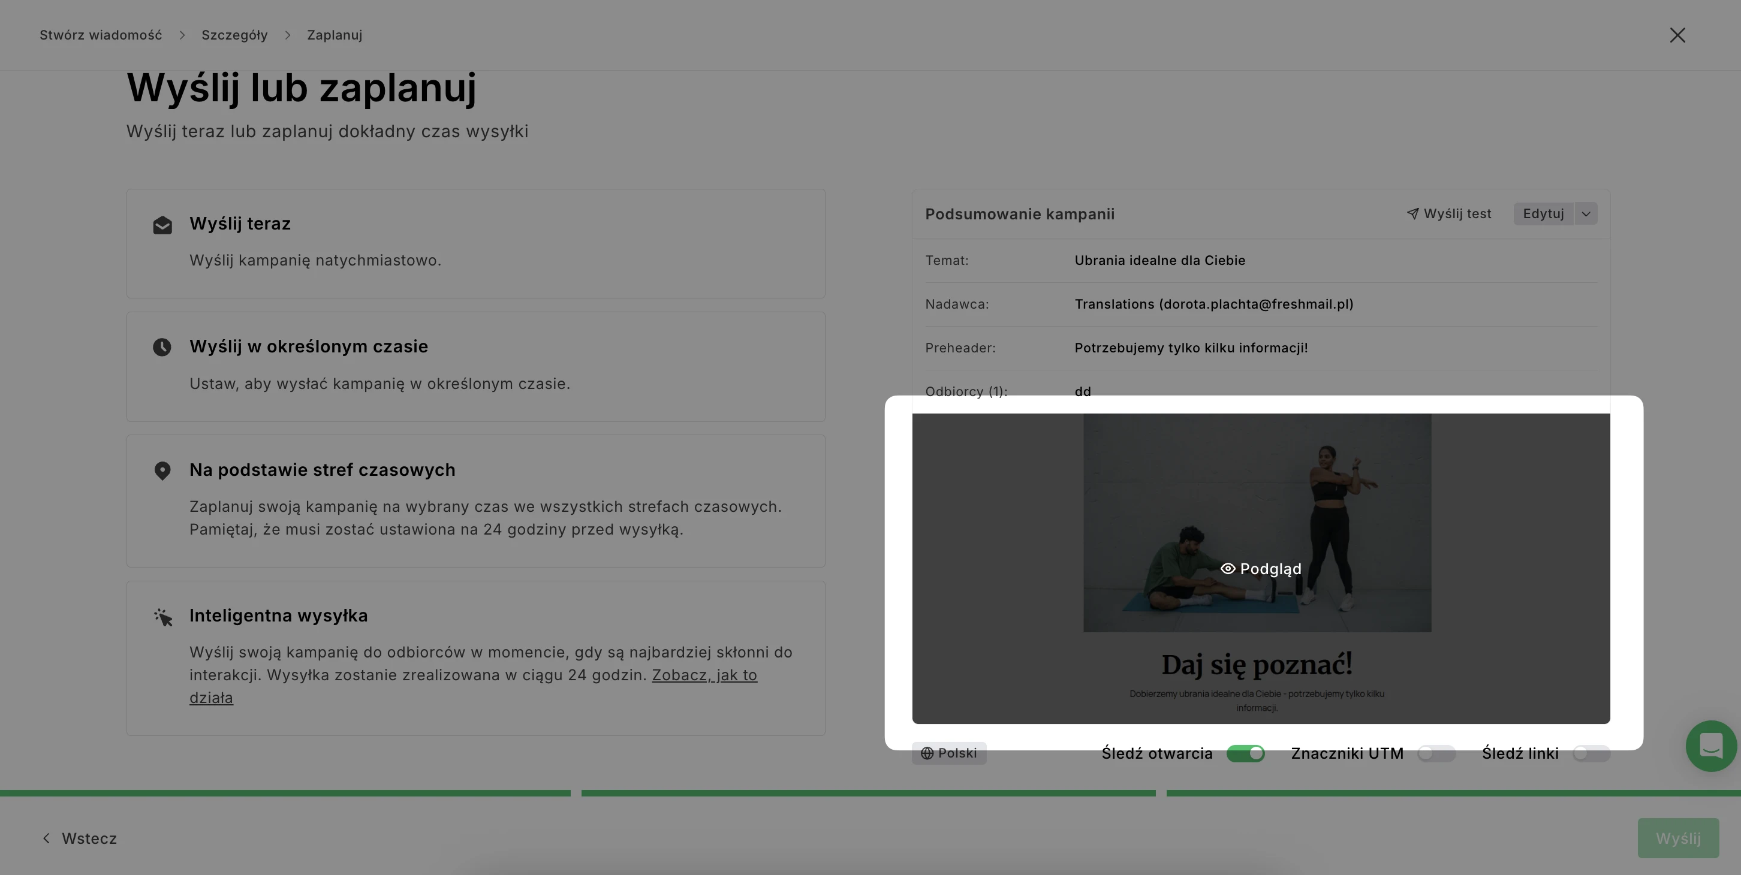1741x875 pixels.
Task: Click the Preheader: field label
Action: click(x=960, y=348)
